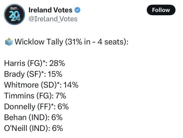Click the Brady (SF) result line

pyautogui.click(x=33, y=74)
